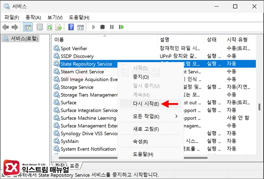264x179 pixels.
Task: Click the Forward arrow toolbar icon
Action: pos(15,27)
